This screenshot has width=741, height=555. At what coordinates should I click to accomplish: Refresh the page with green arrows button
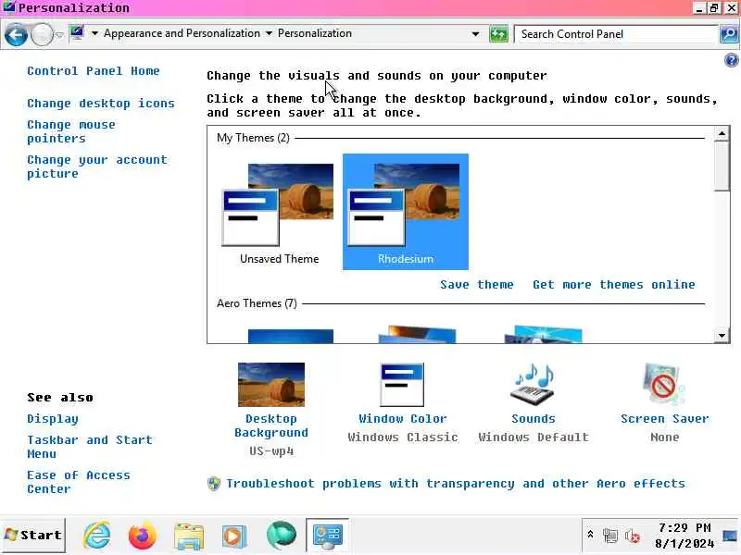tap(498, 34)
